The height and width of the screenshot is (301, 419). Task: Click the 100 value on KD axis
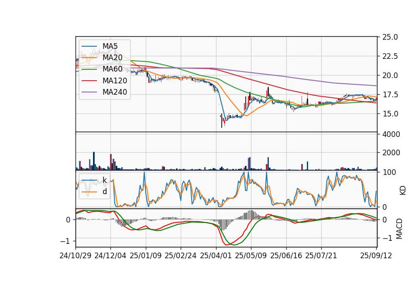(x=389, y=172)
